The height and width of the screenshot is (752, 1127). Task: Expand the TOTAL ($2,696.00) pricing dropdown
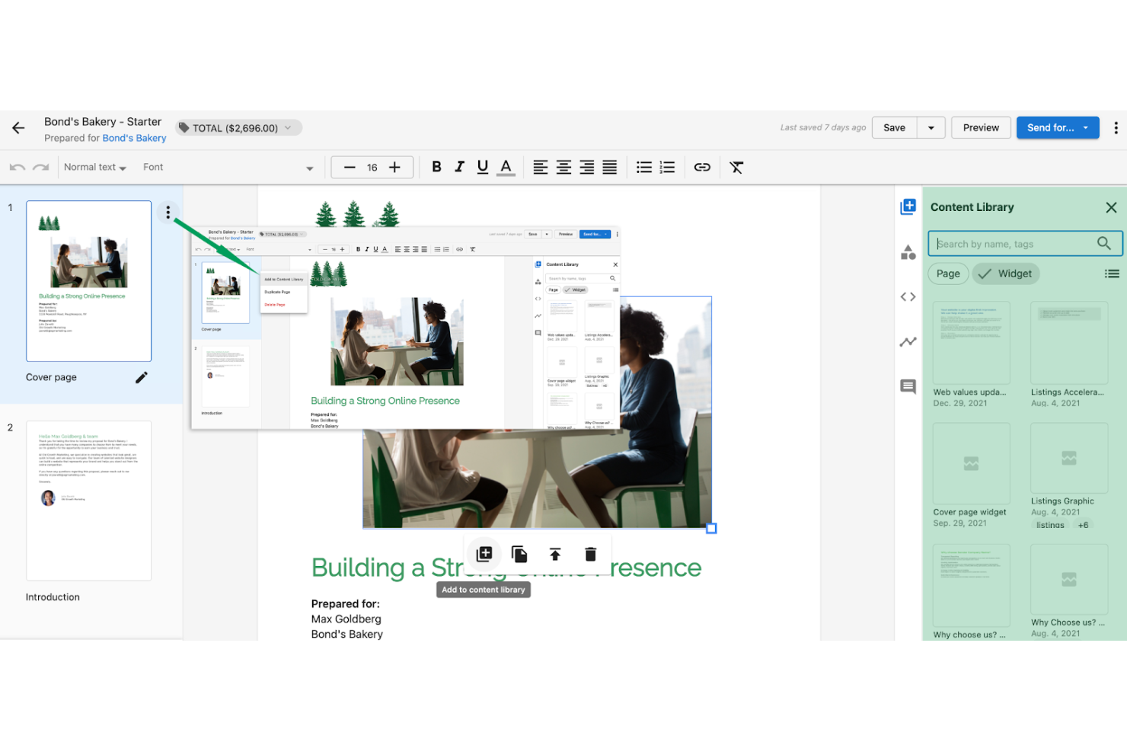click(289, 127)
